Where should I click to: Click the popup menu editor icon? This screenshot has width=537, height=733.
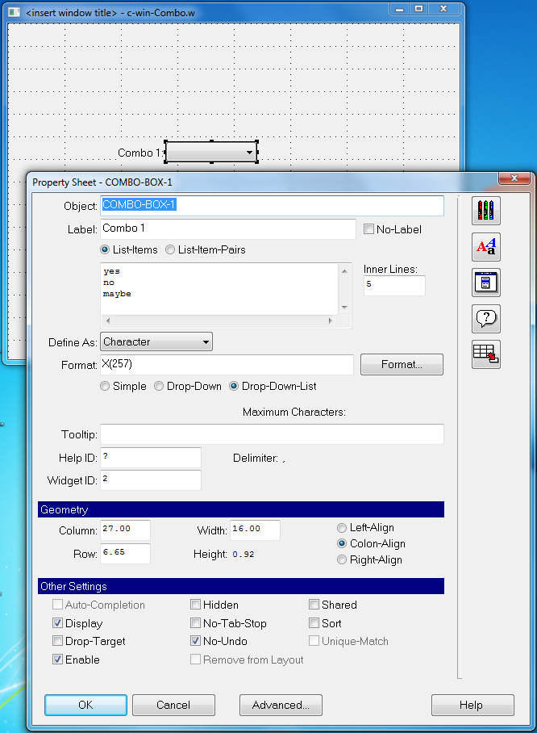click(485, 283)
